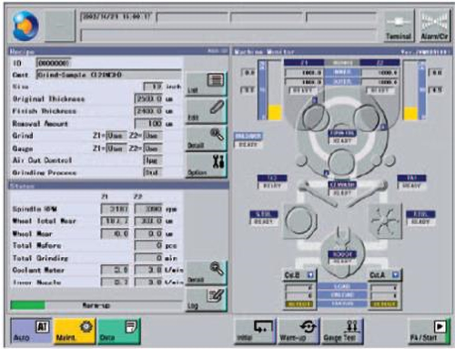Image resolution: width=455 pixels, height=349 pixels.
Task: Click the Z2 Wheel Total Wear value
Action: pos(148,221)
